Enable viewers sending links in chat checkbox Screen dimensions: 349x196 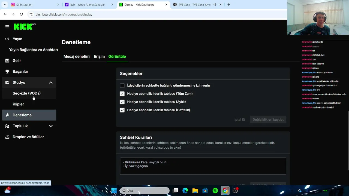coord(122,85)
